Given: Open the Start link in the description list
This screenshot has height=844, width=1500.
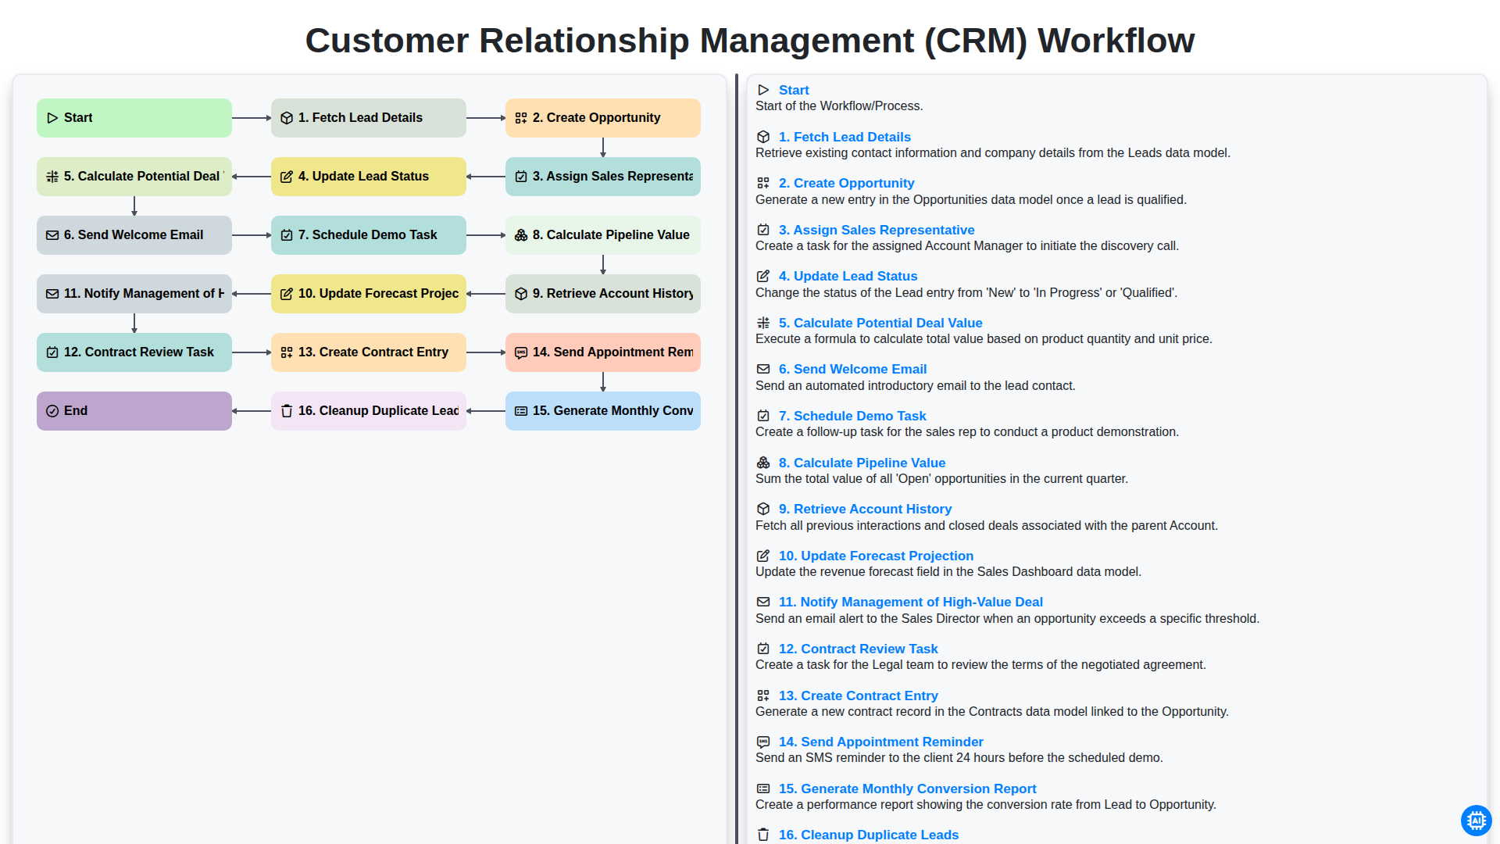Looking at the screenshot, I should coord(794,91).
